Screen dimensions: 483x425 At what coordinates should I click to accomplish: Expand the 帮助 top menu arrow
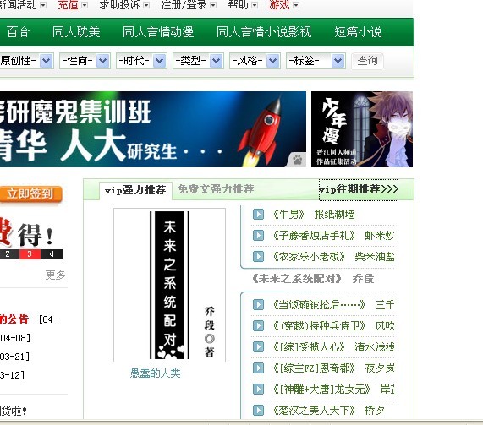pyautogui.click(x=255, y=5)
